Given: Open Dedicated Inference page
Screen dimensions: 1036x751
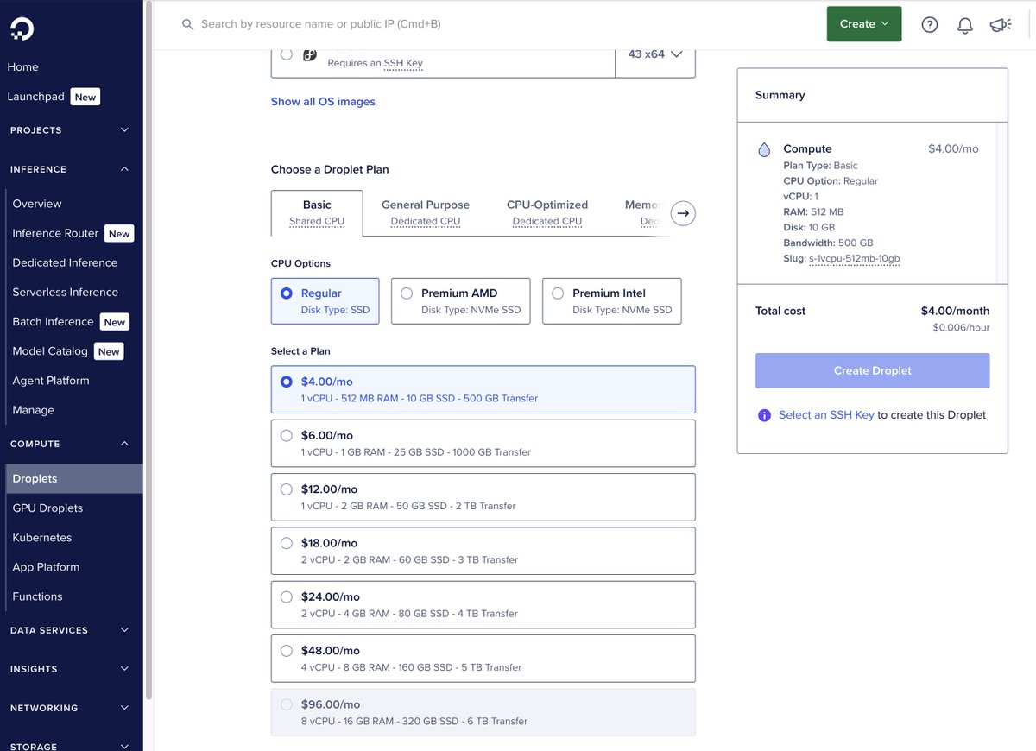Looking at the screenshot, I should (x=65, y=262).
